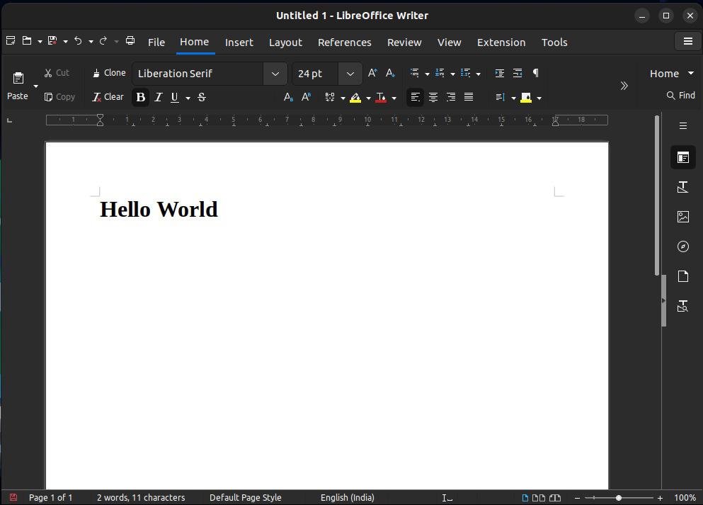Image resolution: width=703 pixels, height=505 pixels.
Task: Click the word count in status bar
Action: [141, 497]
